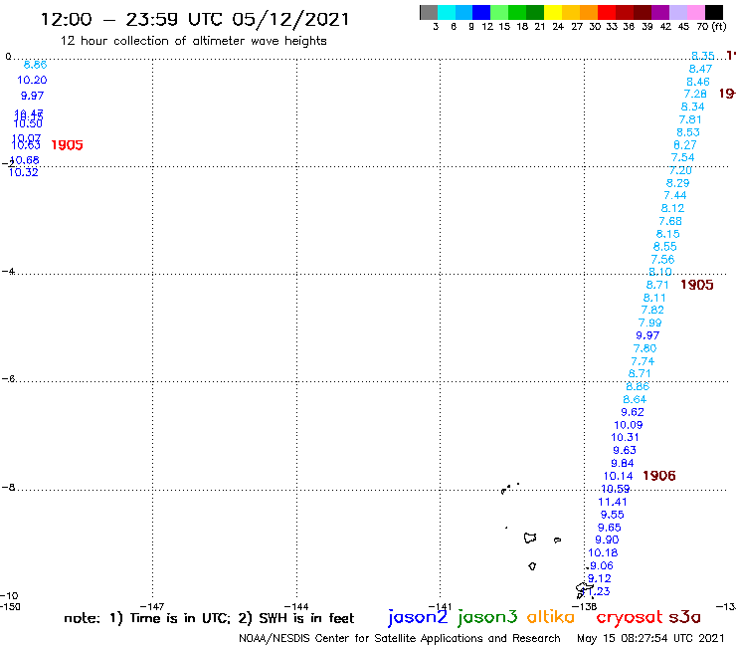
Task: Click the wave height value '7.81'
Action: click(x=690, y=119)
